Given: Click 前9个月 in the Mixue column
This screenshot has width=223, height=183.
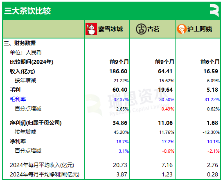Looking at the screenshot, I should (x=119, y=62).
